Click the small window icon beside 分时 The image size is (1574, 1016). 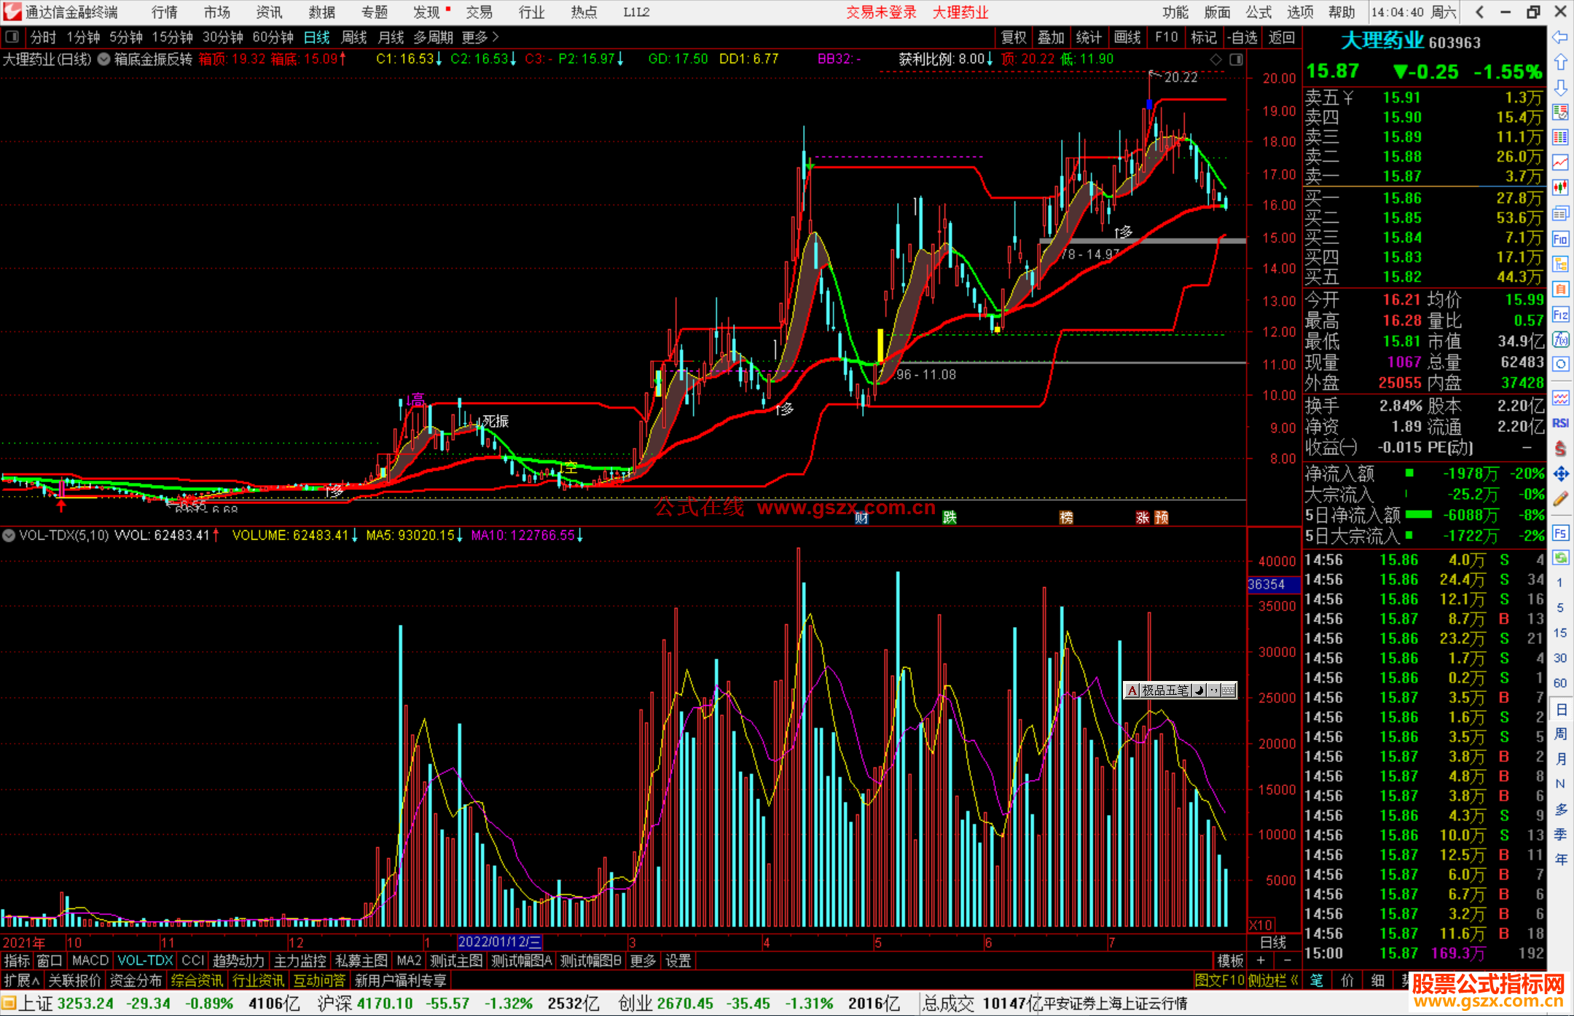pyautogui.click(x=12, y=37)
